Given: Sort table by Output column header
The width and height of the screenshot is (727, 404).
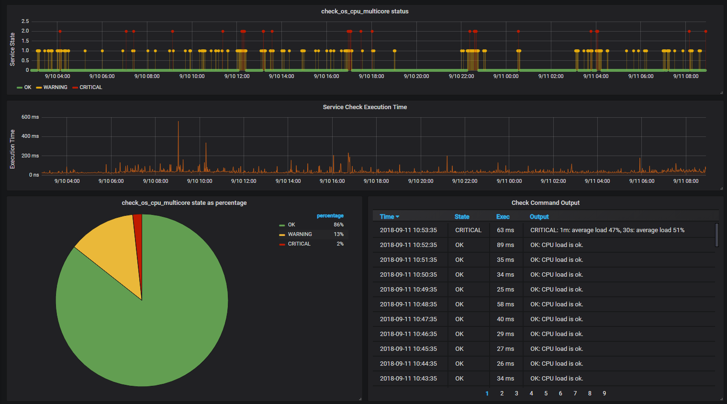Looking at the screenshot, I should (539, 216).
